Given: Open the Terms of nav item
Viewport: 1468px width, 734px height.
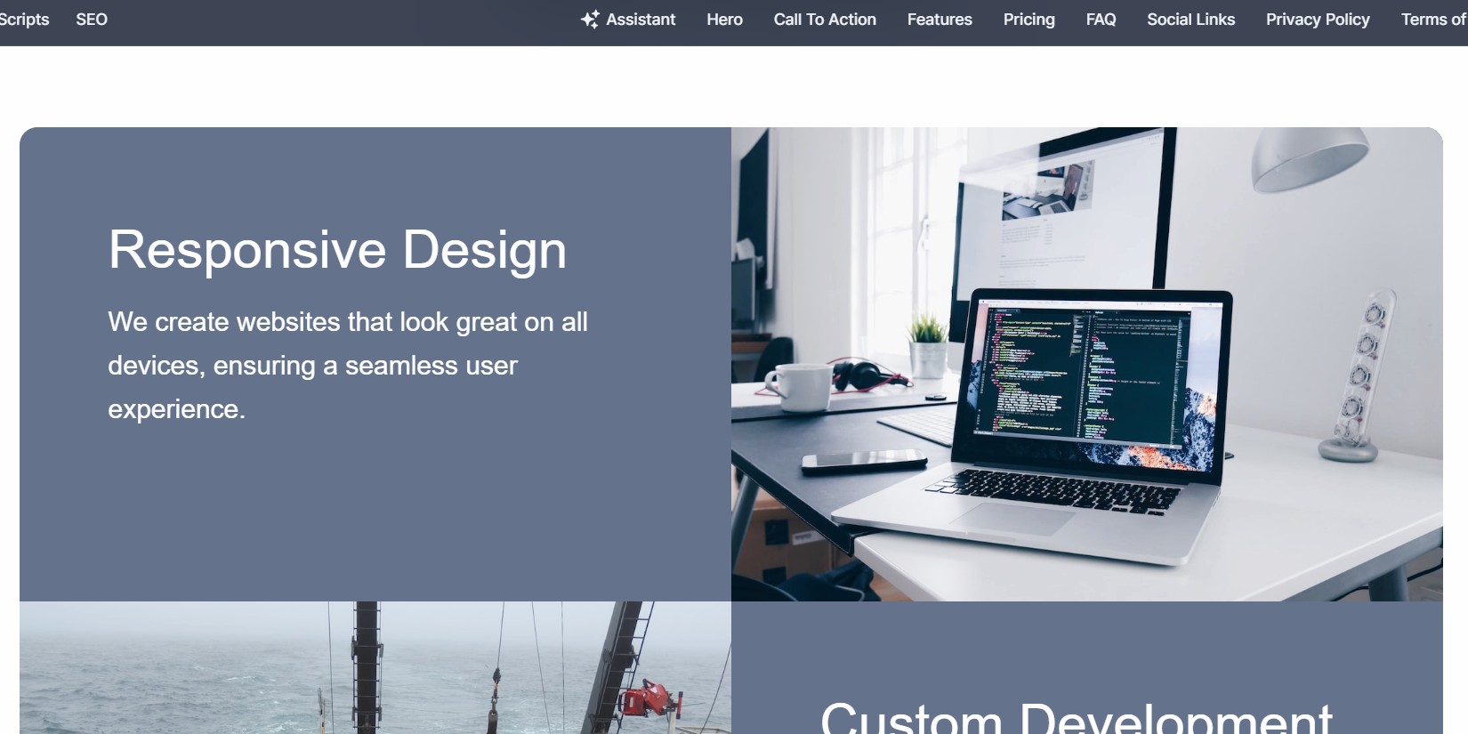Looking at the screenshot, I should click(x=1432, y=20).
